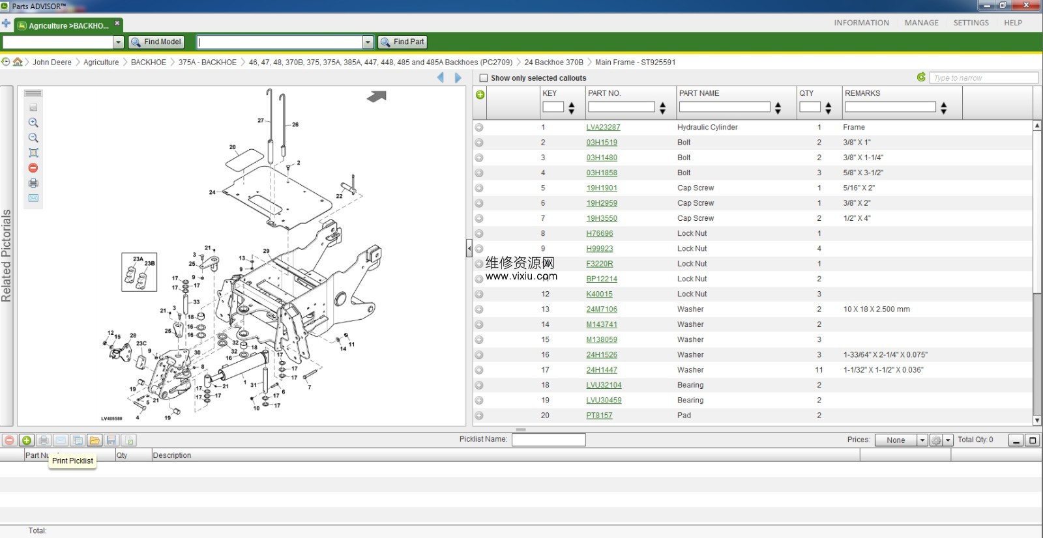Viewport: 1043px width, 538px height.
Task: Click the parts list vertical scrollbar
Action: [x=1037, y=212]
